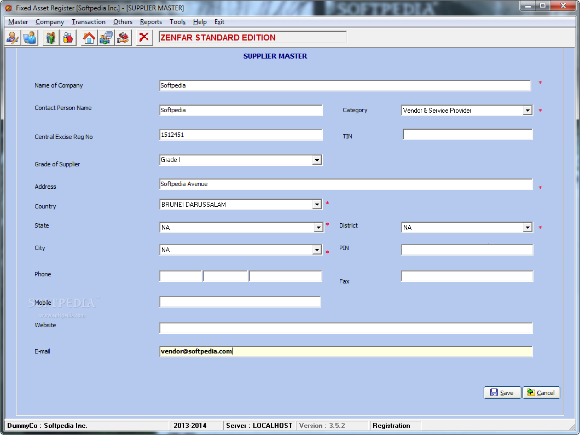Viewport: 580px width, 435px height.
Task: Minimize the Fixed Asset Register window
Action: 528,5
